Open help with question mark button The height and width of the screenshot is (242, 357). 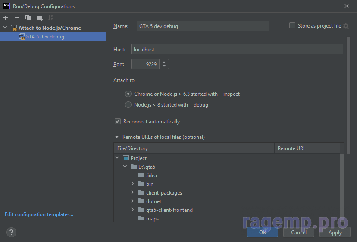(x=11, y=232)
